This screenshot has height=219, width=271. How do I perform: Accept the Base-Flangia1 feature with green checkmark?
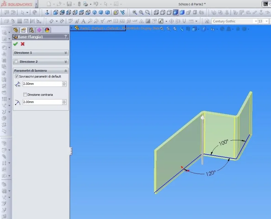point(15,44)
